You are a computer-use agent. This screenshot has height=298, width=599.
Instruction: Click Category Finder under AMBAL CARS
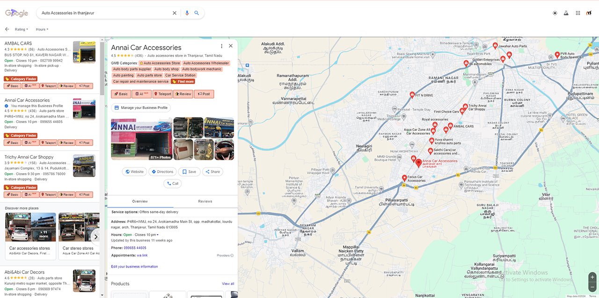[21, 79]
